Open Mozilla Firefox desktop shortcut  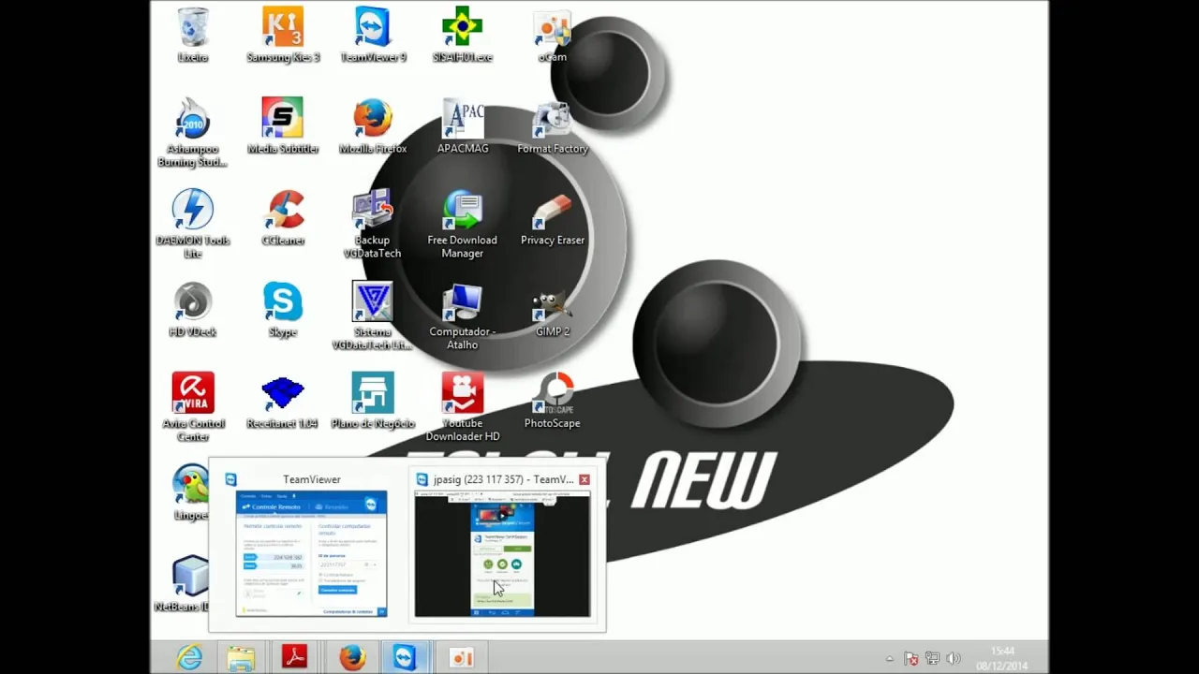(x=373, y=126)
